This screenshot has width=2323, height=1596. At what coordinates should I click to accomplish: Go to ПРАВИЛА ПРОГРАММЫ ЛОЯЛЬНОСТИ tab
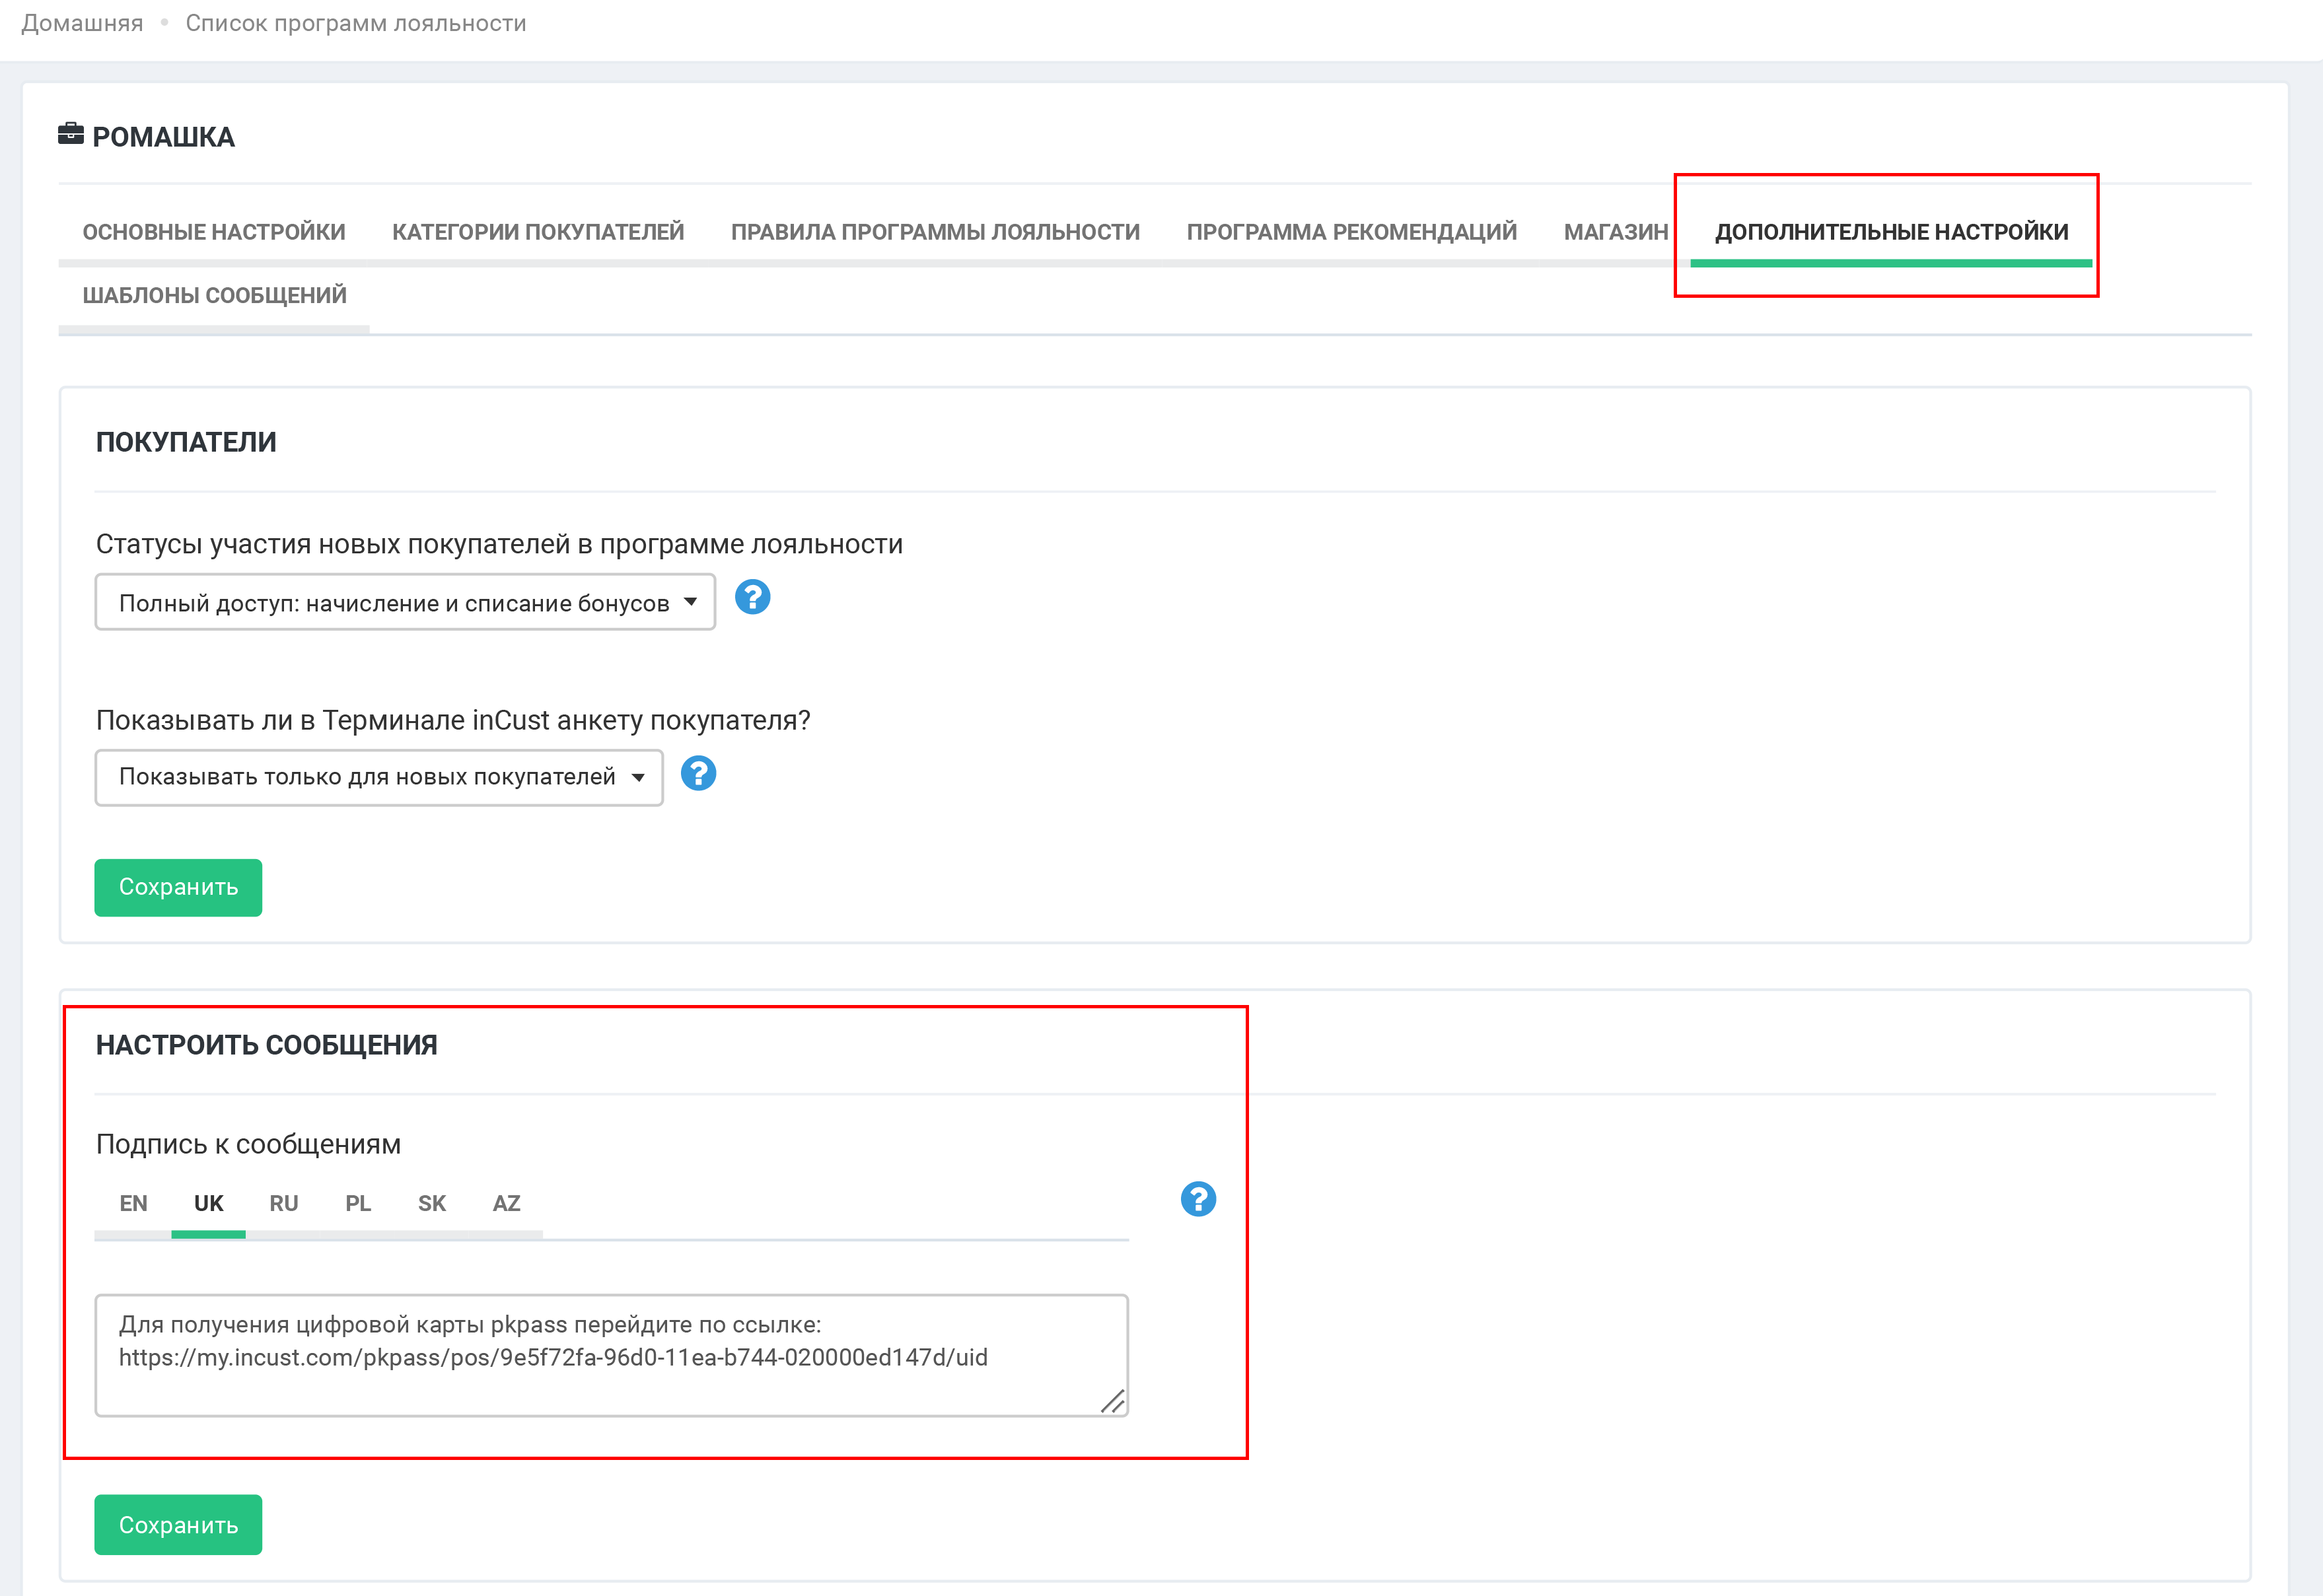(935, 232)
